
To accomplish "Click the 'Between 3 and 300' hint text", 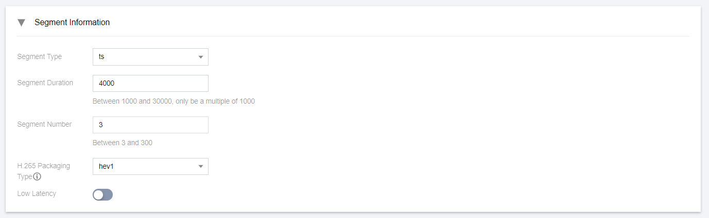I will pos(122,143).
